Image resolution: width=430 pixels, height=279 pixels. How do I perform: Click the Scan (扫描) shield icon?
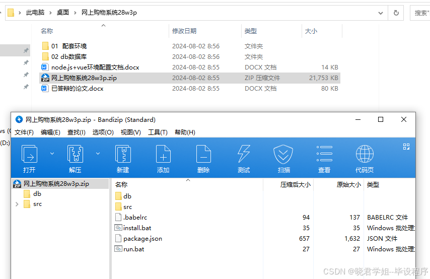click(x=283, y=154)
